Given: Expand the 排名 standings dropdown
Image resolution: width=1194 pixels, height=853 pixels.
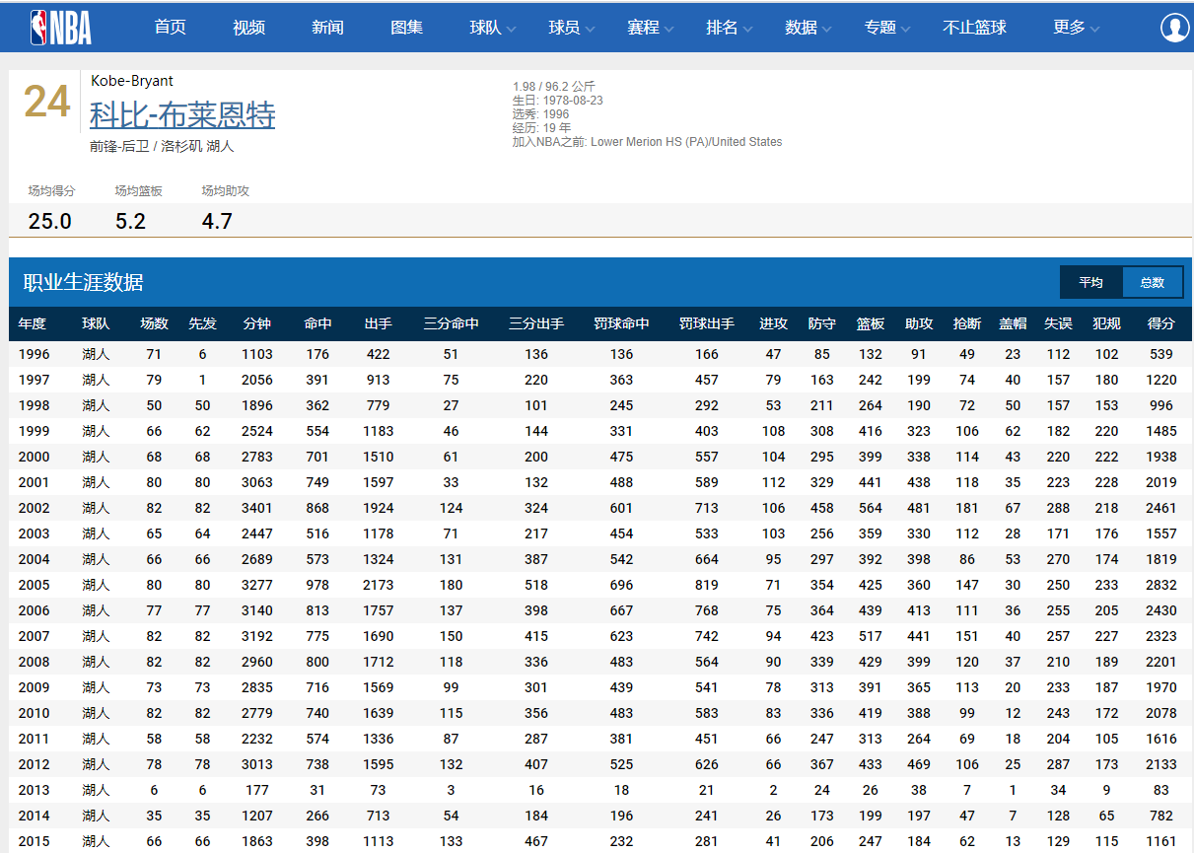Looking at the screenshot, I should pos(730,28).
